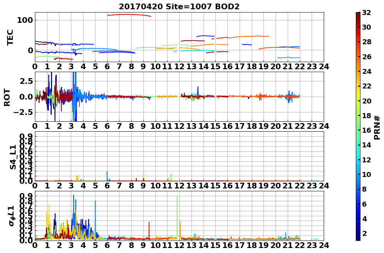Click hour '9' tick under the S4_L1 panel

tap(143, 186)
